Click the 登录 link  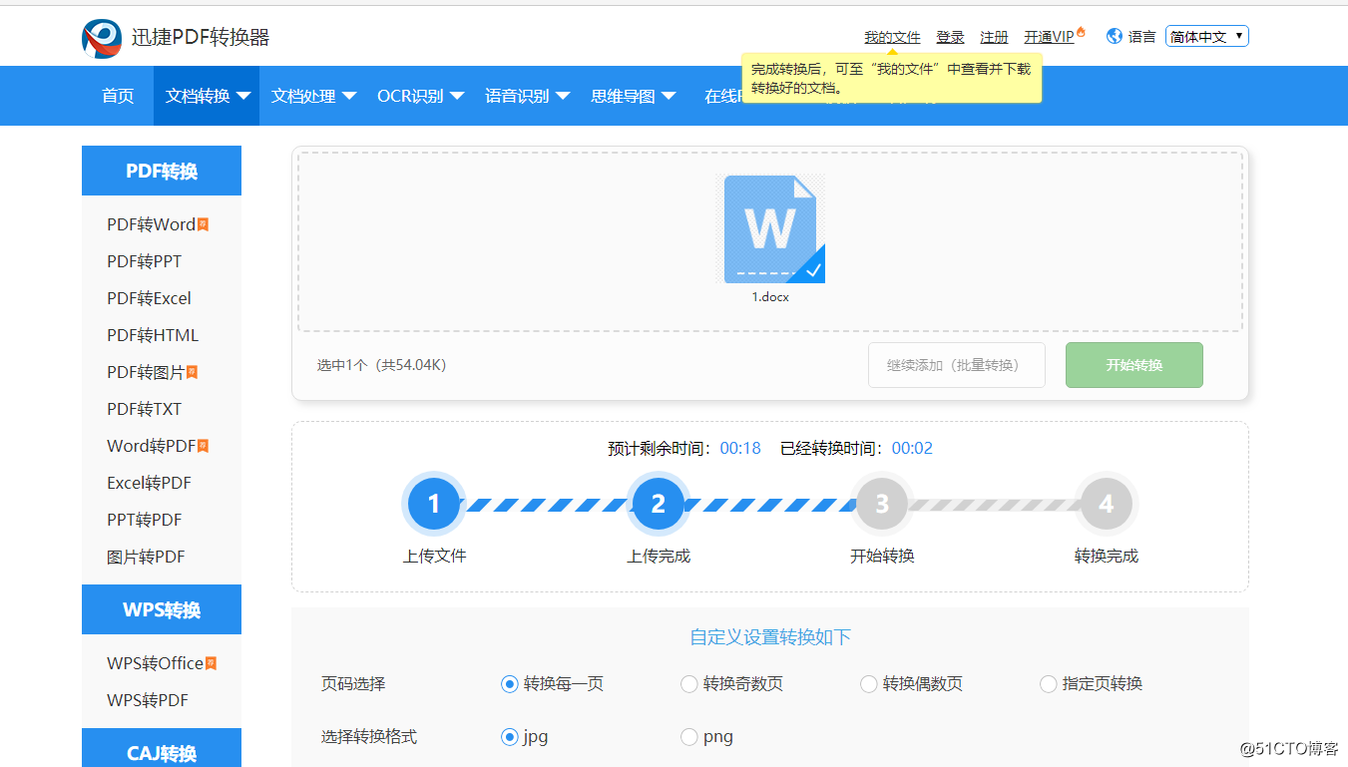(x=950, y=37)
